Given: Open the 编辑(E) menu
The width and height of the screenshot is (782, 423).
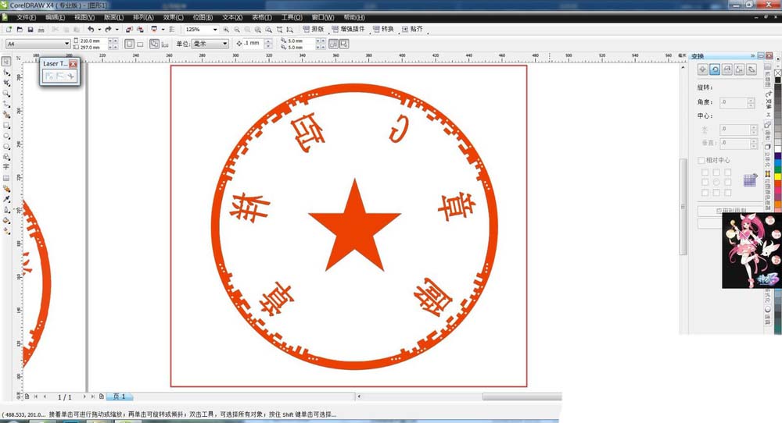Looking at the screenshot, I should tap(55, 17).
